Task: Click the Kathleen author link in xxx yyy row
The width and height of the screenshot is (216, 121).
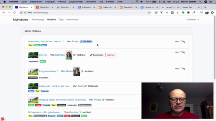Action: click(60, 55)
